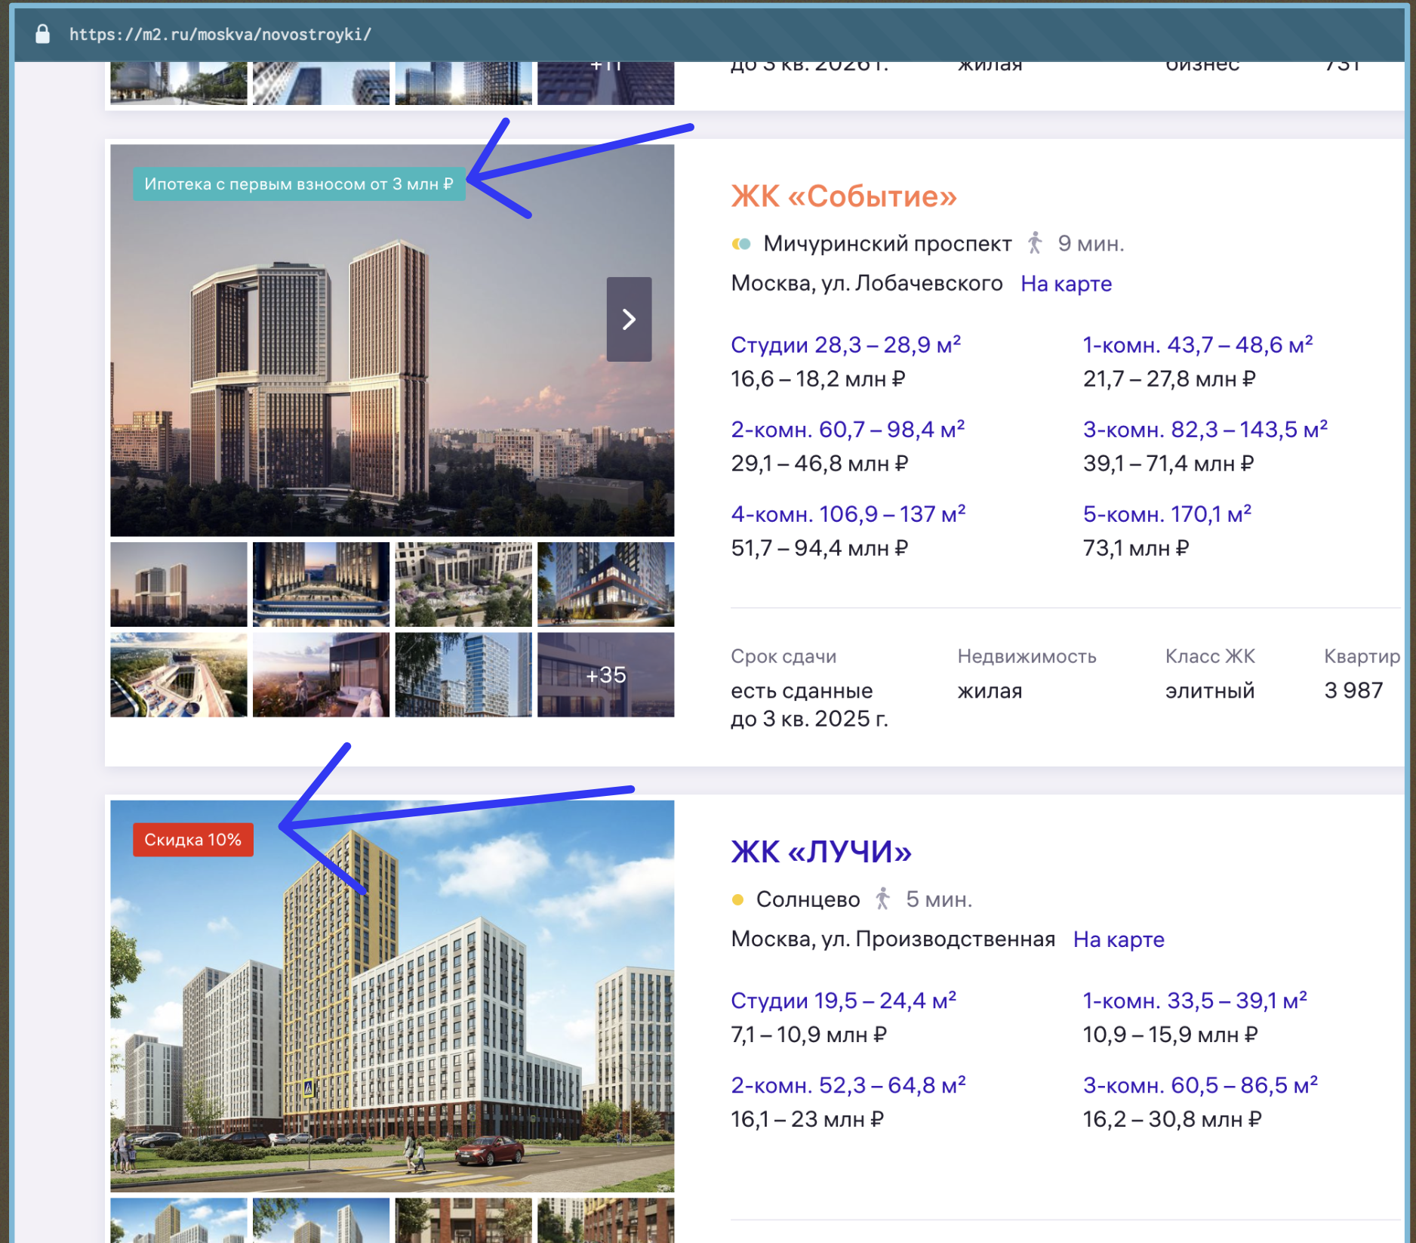Image resolution: width=1416 pixels, height=1243 pixels.
Task: Select the price 16,6 – 18,2 млн ₽
Action: (817, 379)
